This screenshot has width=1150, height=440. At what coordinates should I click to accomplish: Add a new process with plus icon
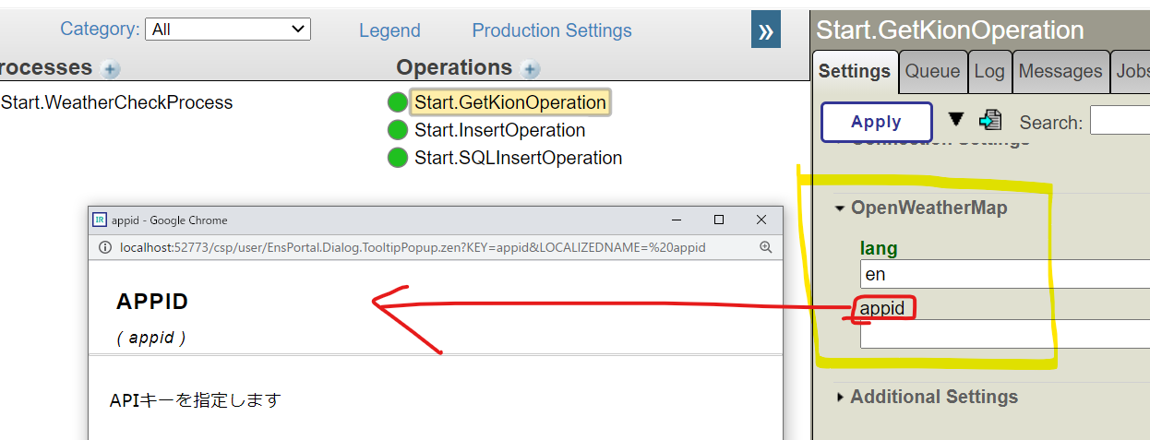pos(111,68)
